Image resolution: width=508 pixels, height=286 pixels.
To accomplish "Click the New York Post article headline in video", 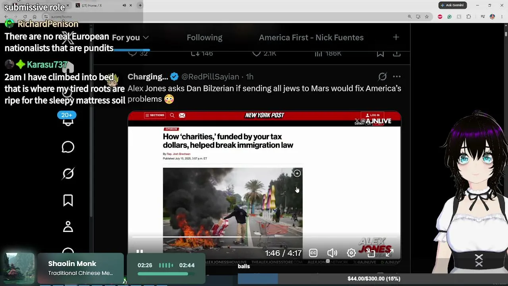I will click(x=228, y=141).
